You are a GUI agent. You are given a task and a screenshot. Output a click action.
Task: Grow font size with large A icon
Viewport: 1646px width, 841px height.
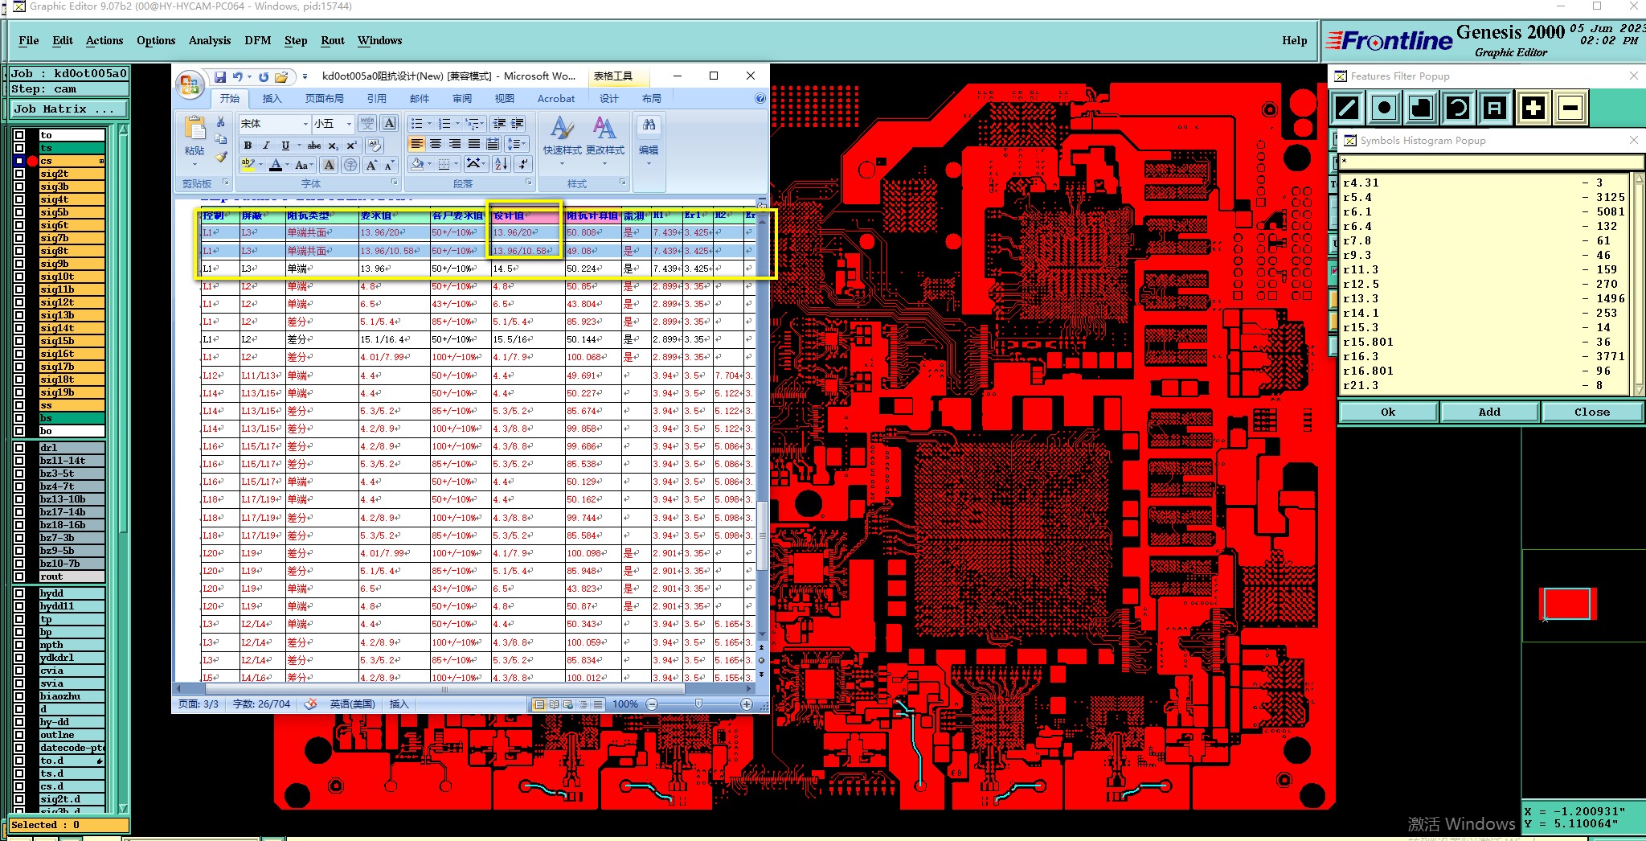371,165
